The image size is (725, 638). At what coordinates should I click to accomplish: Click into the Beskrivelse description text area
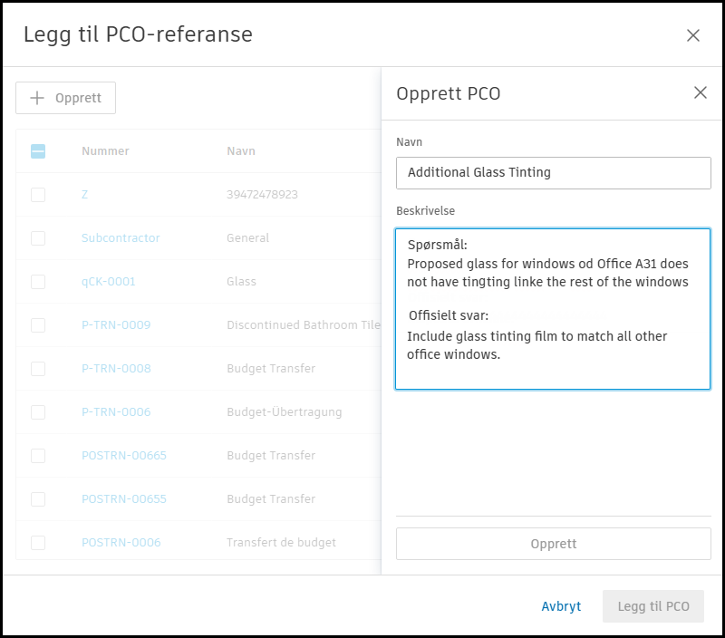553,308
